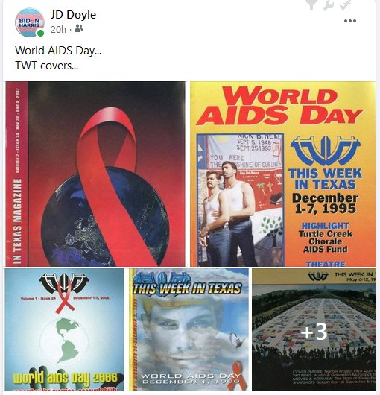Click the small red ribbon on the 1999 cover
This screenshot has width=380, height=395.
[238, 374]
